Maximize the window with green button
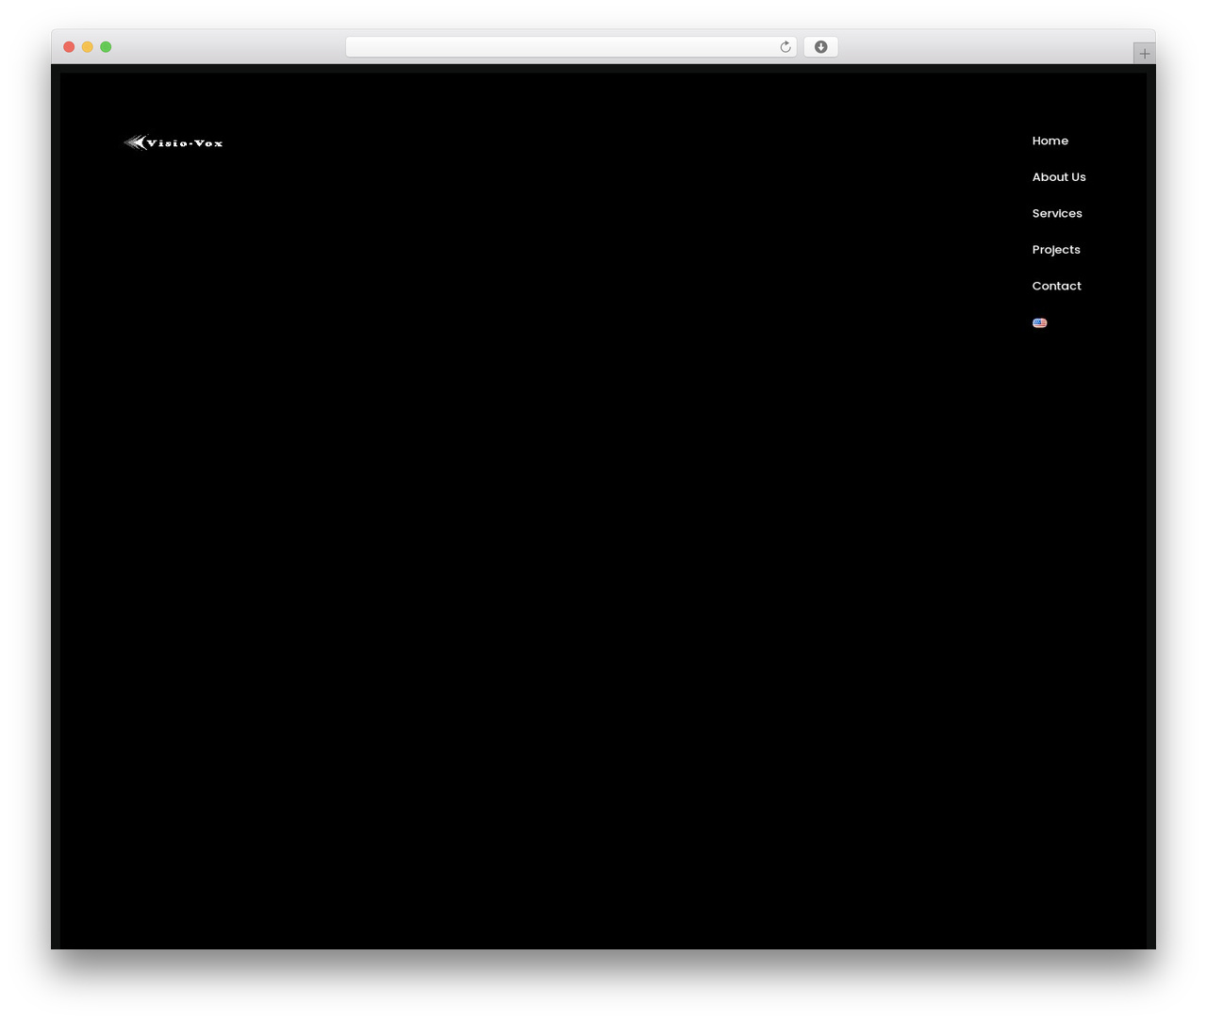The height and width of the screenshot is (1022, 1207). click(x=106, y=47)
